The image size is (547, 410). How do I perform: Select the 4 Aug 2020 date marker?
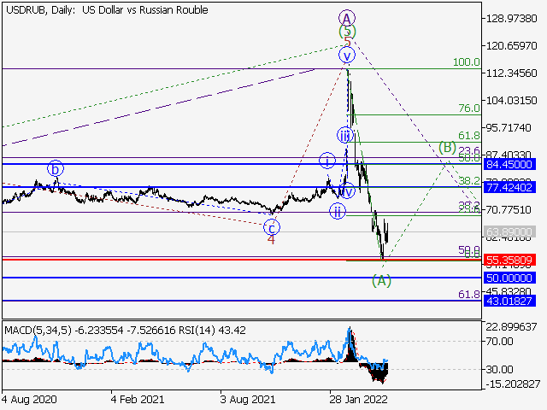(x=29, y=400)
